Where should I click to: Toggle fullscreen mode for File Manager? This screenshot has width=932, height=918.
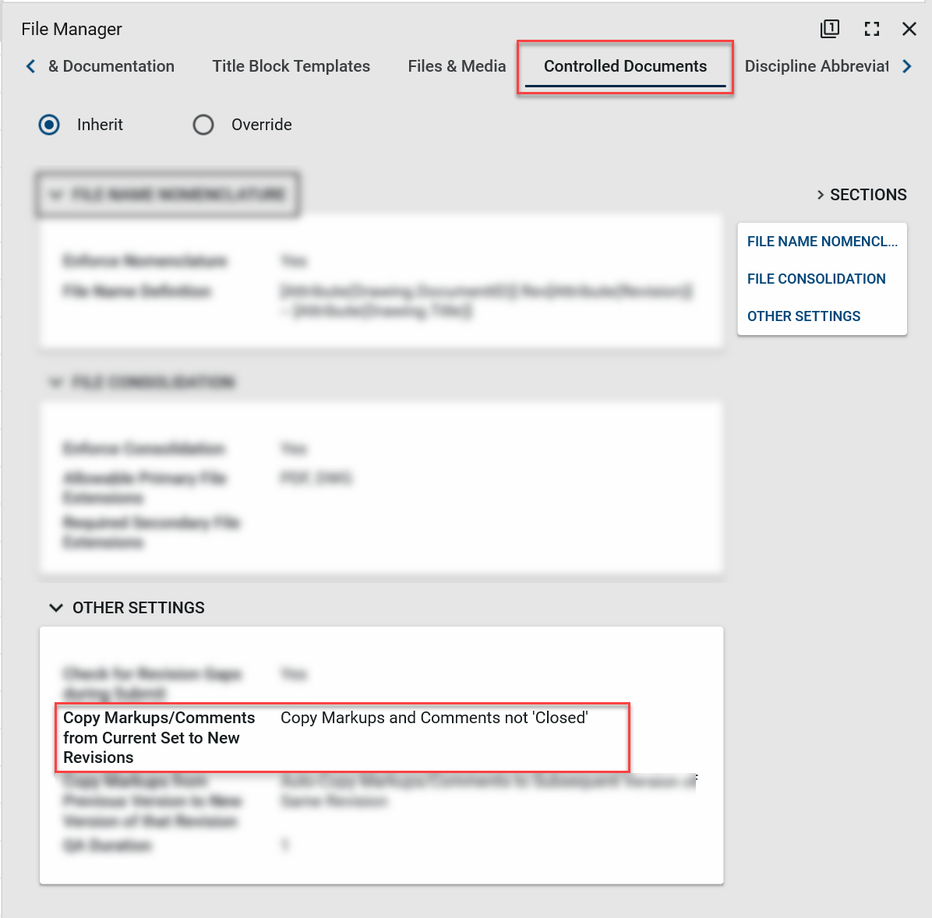pyautogui.click(x=872, y=29)
